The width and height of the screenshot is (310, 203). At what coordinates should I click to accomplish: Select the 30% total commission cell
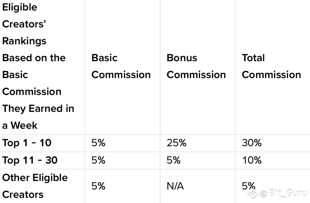(x=252, y=143)
